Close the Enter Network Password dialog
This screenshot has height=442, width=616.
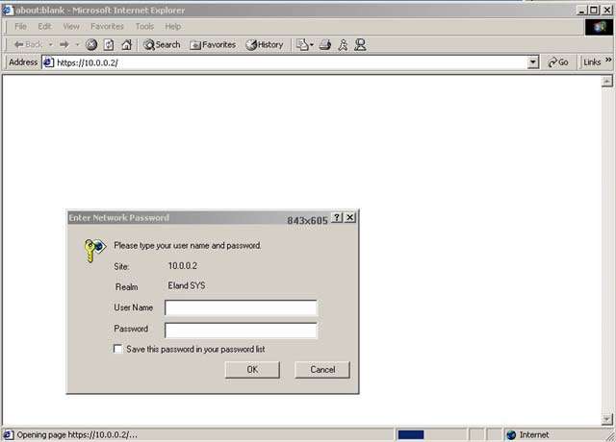[350, 217]
